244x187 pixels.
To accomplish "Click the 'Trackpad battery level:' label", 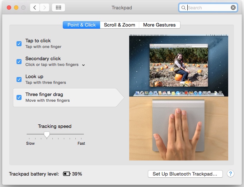I will (34, 174).
